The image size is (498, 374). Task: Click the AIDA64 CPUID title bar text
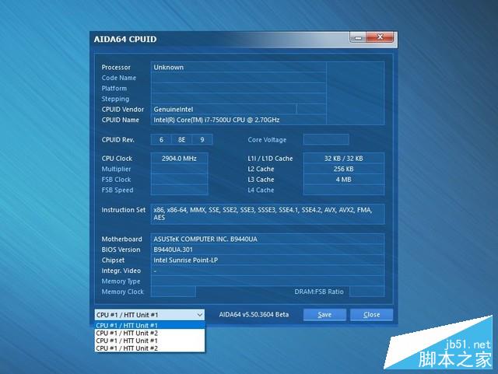point(125,40)
